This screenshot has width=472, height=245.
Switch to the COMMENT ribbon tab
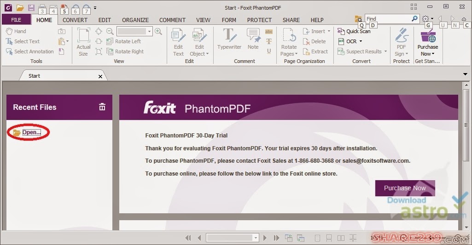point(172,20)
